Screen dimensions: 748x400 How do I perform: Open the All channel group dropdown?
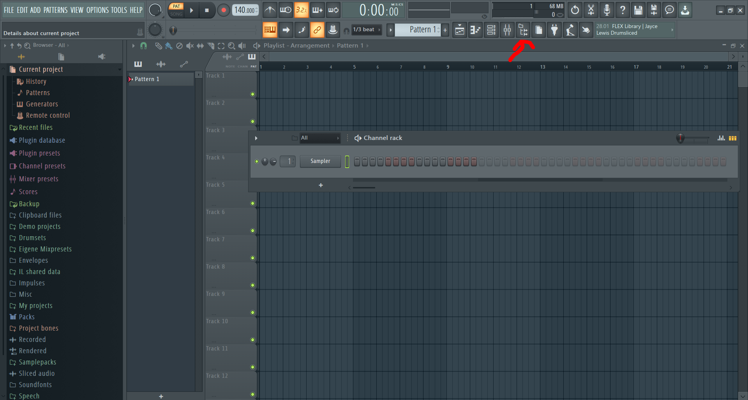point(319,138)
